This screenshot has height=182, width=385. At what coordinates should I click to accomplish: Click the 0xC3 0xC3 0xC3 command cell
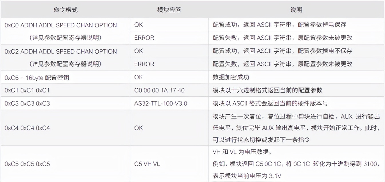[x=27, y=103]
